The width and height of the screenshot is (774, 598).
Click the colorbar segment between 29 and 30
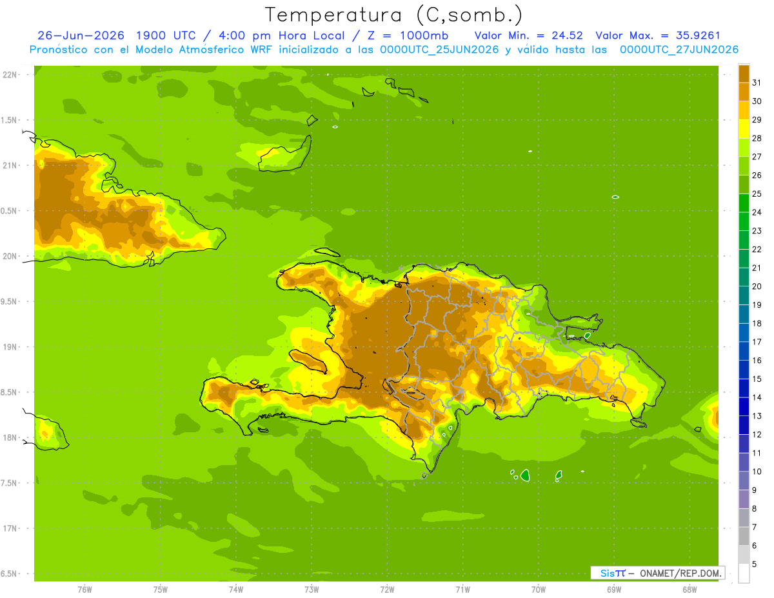[x=744, y=110]
